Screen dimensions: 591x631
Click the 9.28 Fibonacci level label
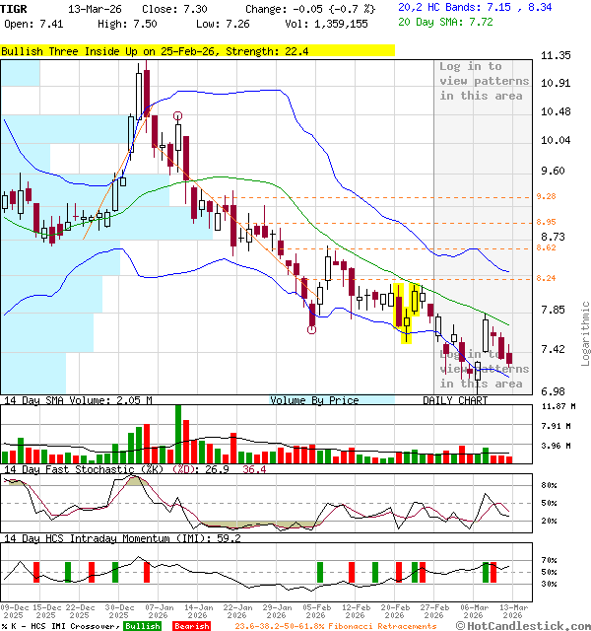coord(546,197)
